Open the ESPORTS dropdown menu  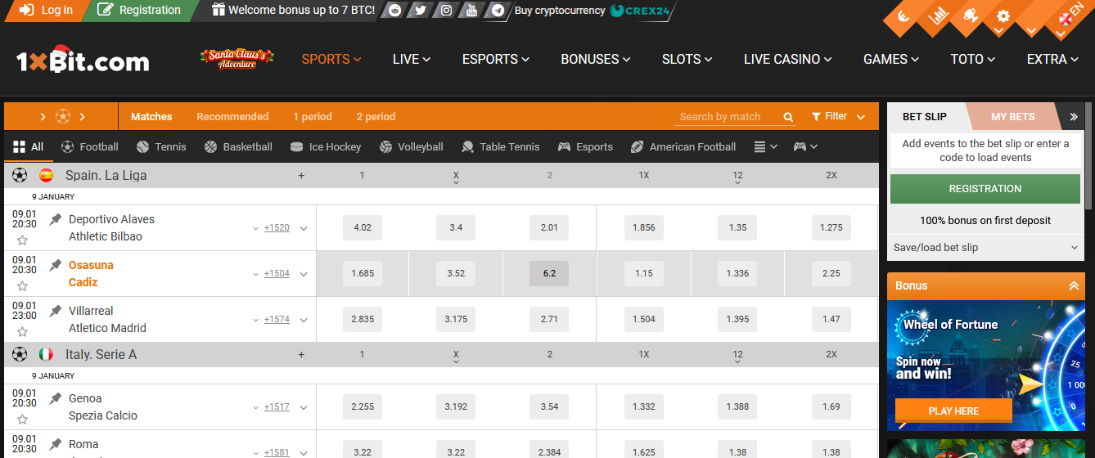(496, 59)
